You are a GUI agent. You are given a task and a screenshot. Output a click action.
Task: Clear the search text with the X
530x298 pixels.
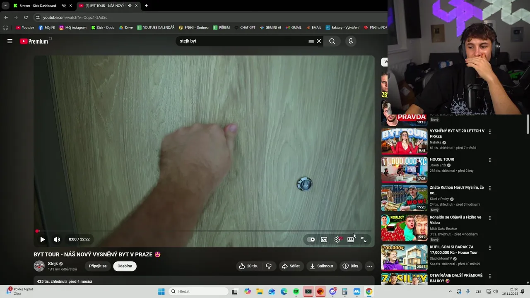319,41
